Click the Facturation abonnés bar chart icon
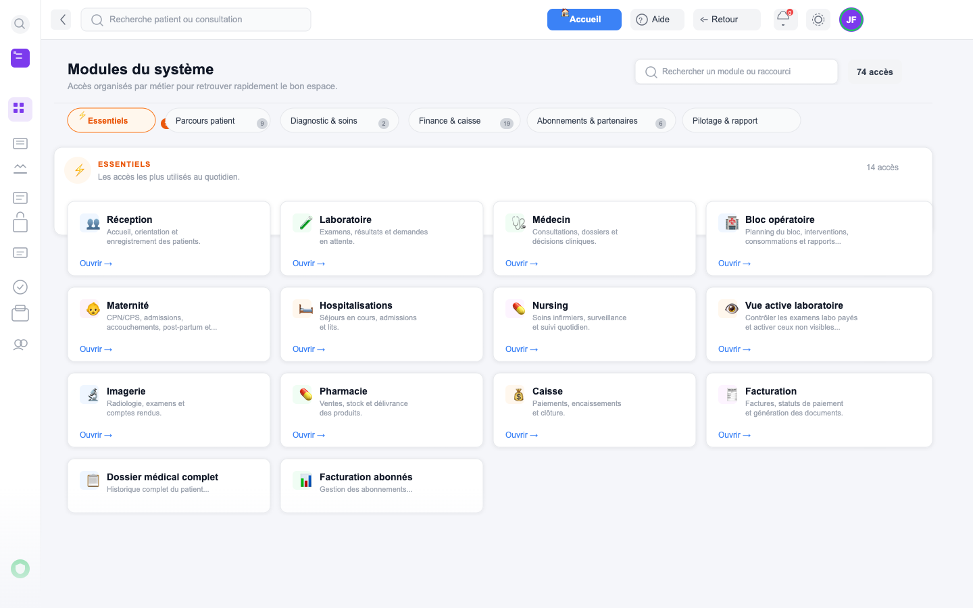This screenshot has width=973, height=608. tap(303, 480)
